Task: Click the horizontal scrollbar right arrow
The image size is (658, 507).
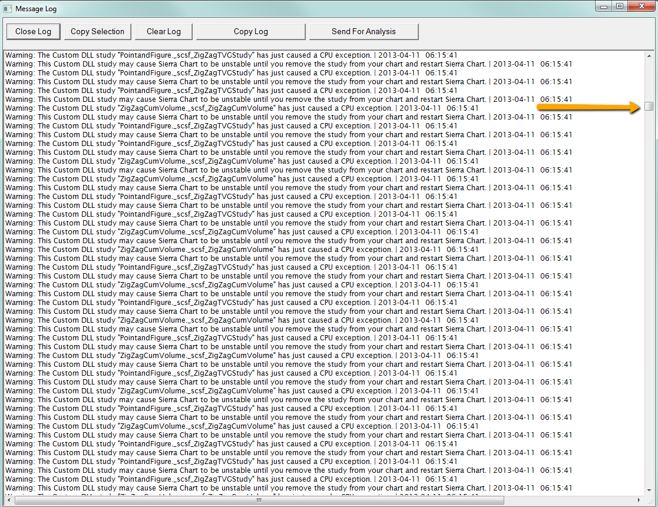Action: [639, 500]
